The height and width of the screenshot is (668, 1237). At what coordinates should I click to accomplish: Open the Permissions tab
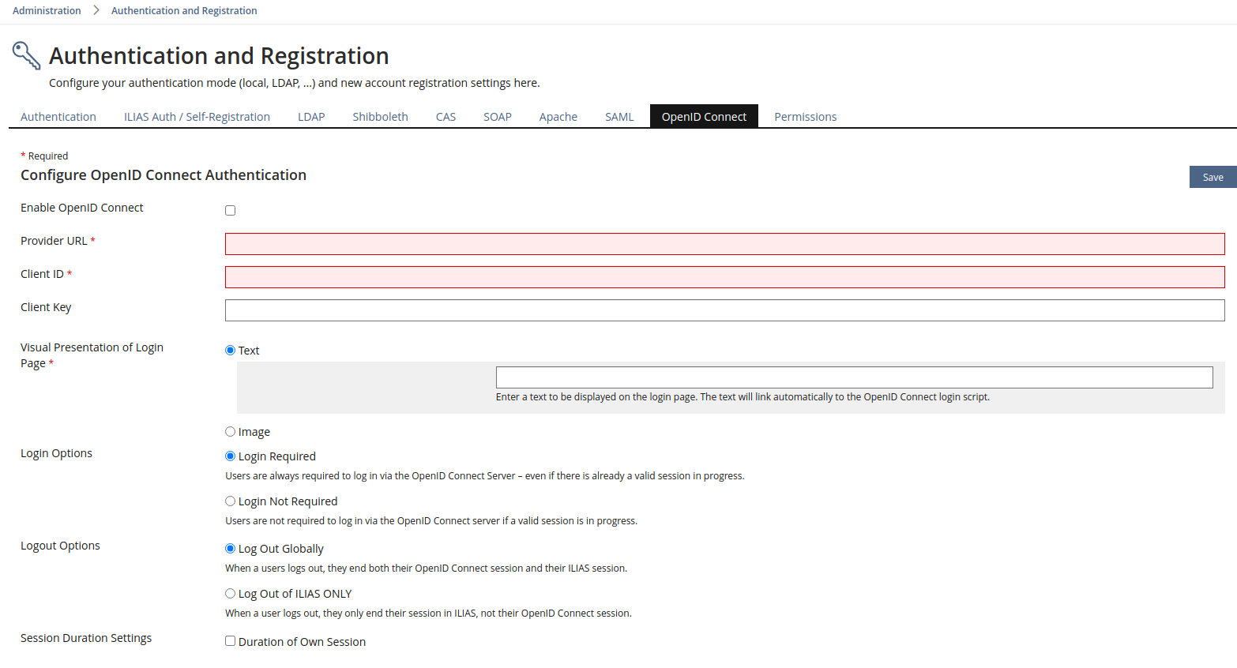tap(805, 117)
